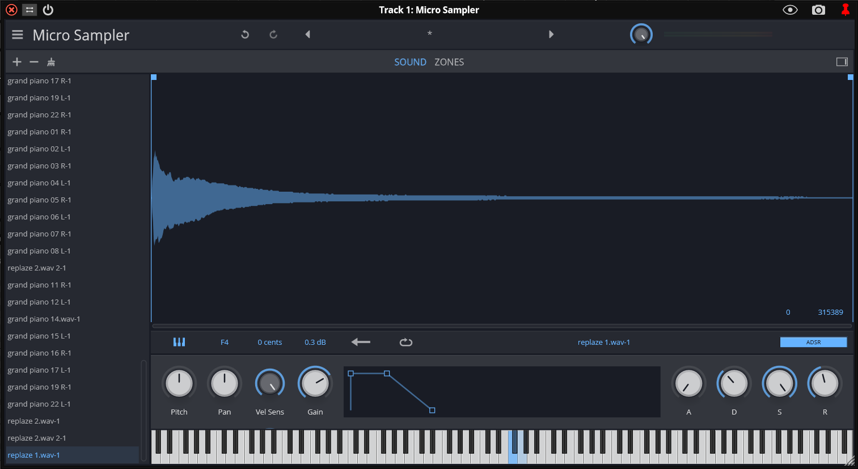Toggle the sample loop mode icon
The height and width of the screenshot is (469, 858).
tap(406, 342)
